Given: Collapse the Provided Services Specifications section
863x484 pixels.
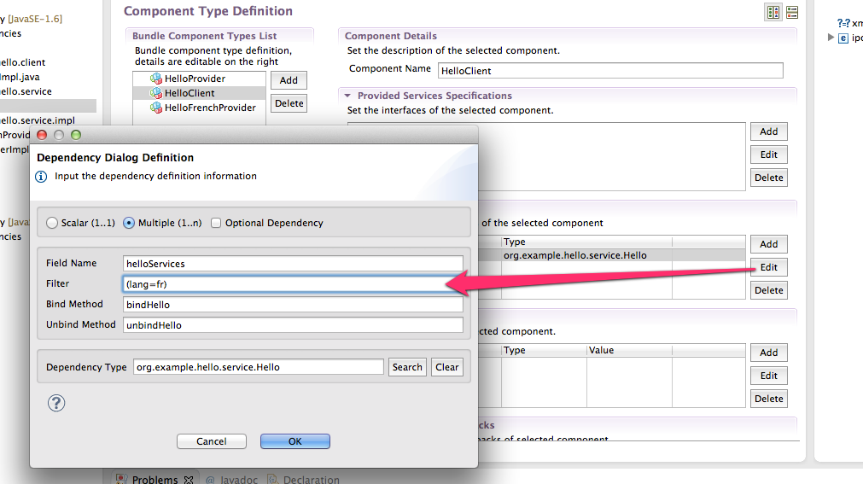Looking at the screenshot, I should pos(348,96).
